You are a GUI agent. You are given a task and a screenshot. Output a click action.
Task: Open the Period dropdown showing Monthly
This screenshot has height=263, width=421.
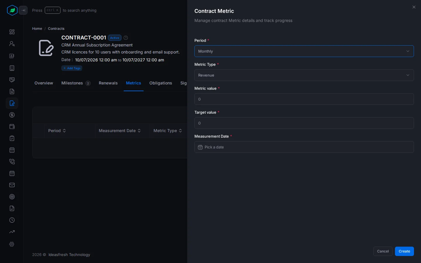(x=304, y=51)
